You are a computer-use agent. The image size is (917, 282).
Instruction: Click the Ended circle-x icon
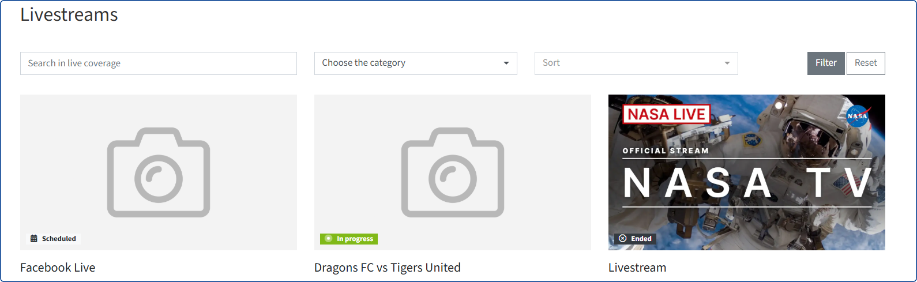pyautogui.click(x=623, y=239)
